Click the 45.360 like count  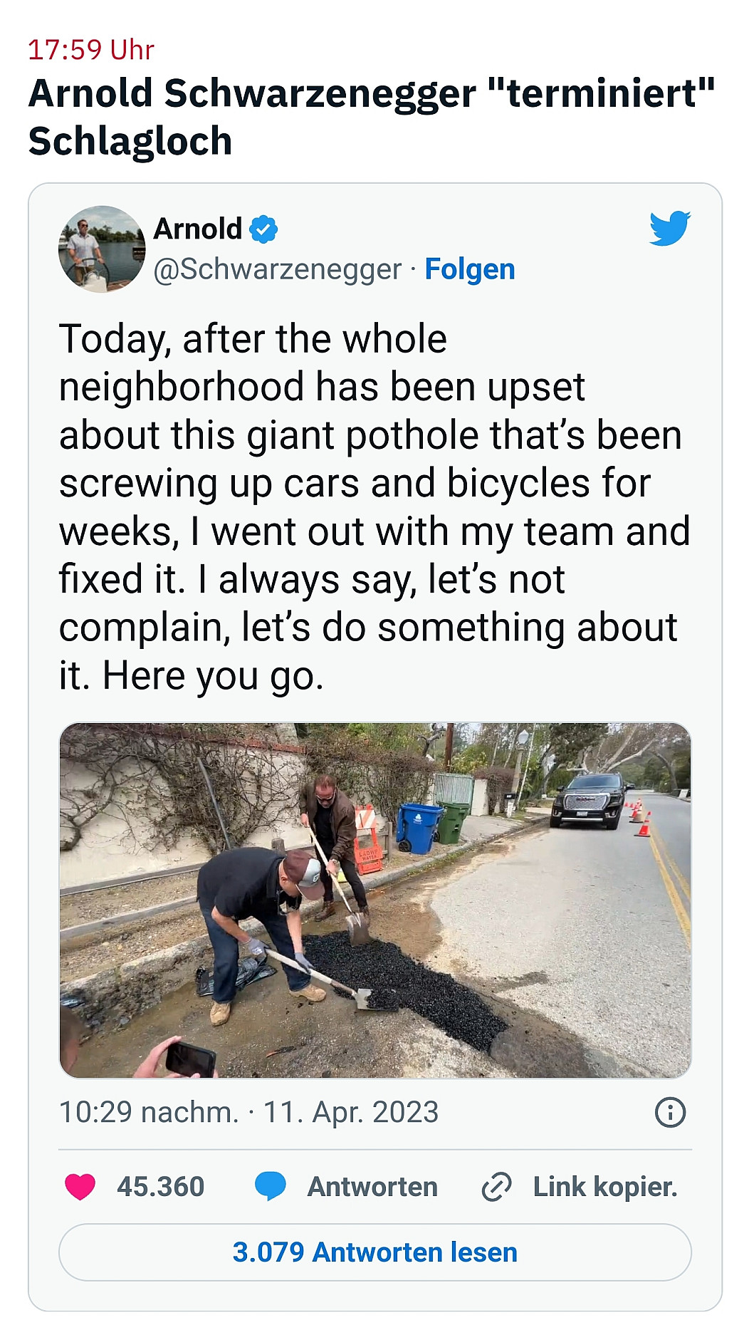click(161, 1187)
